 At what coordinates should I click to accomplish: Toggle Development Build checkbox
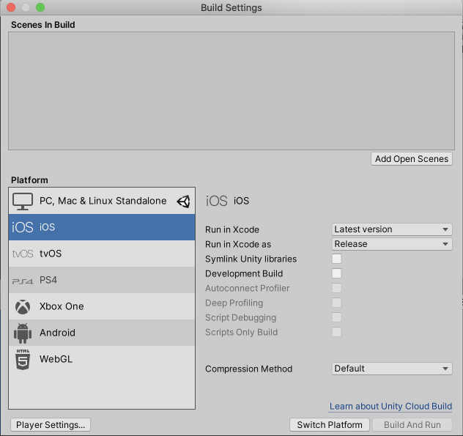(336, 273)
